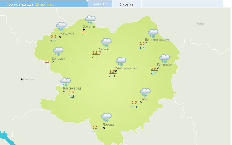Open the Куп'янськ city forecast link

tap(164, 65)
